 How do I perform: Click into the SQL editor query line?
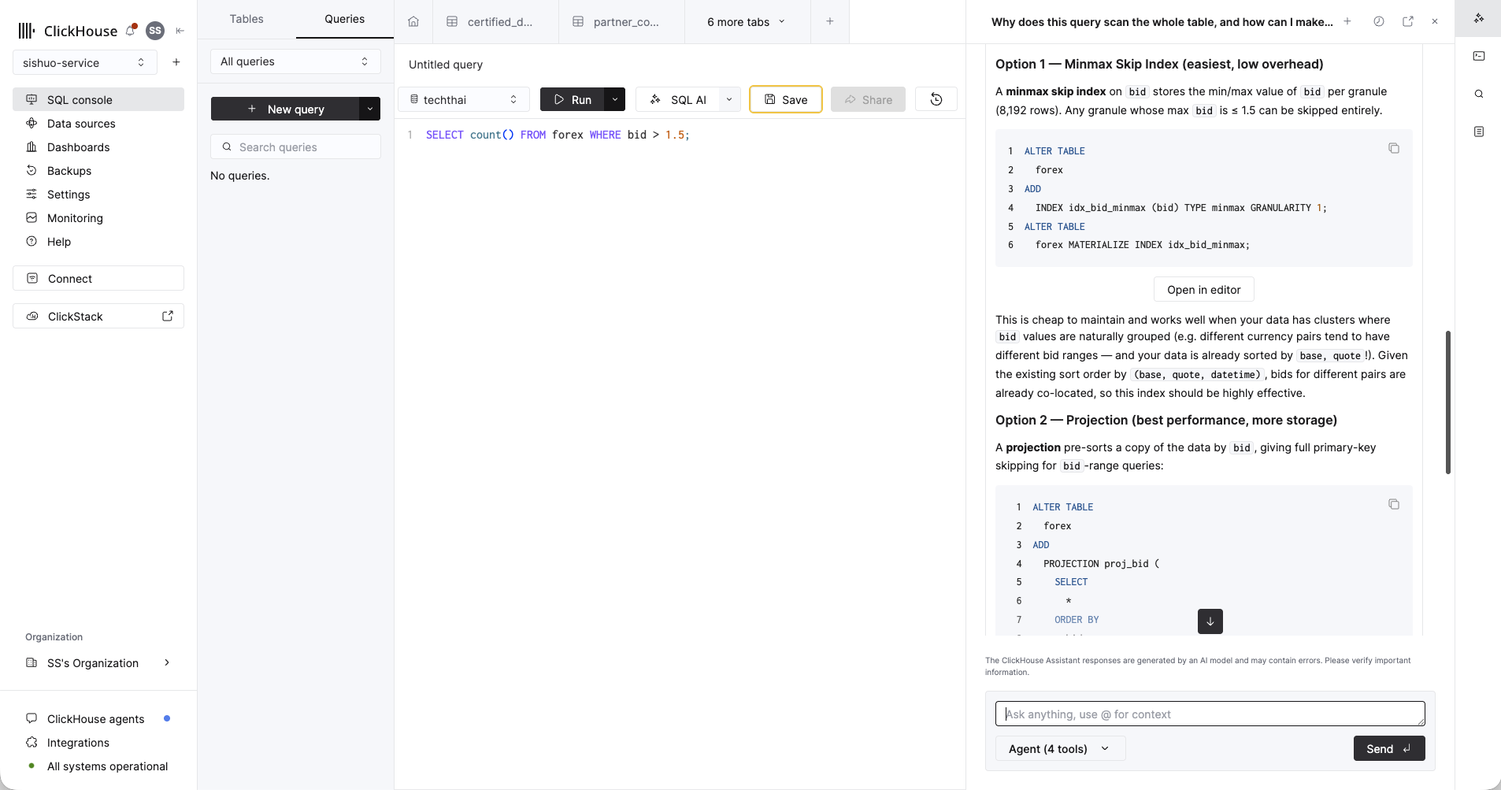pos(558,135)
